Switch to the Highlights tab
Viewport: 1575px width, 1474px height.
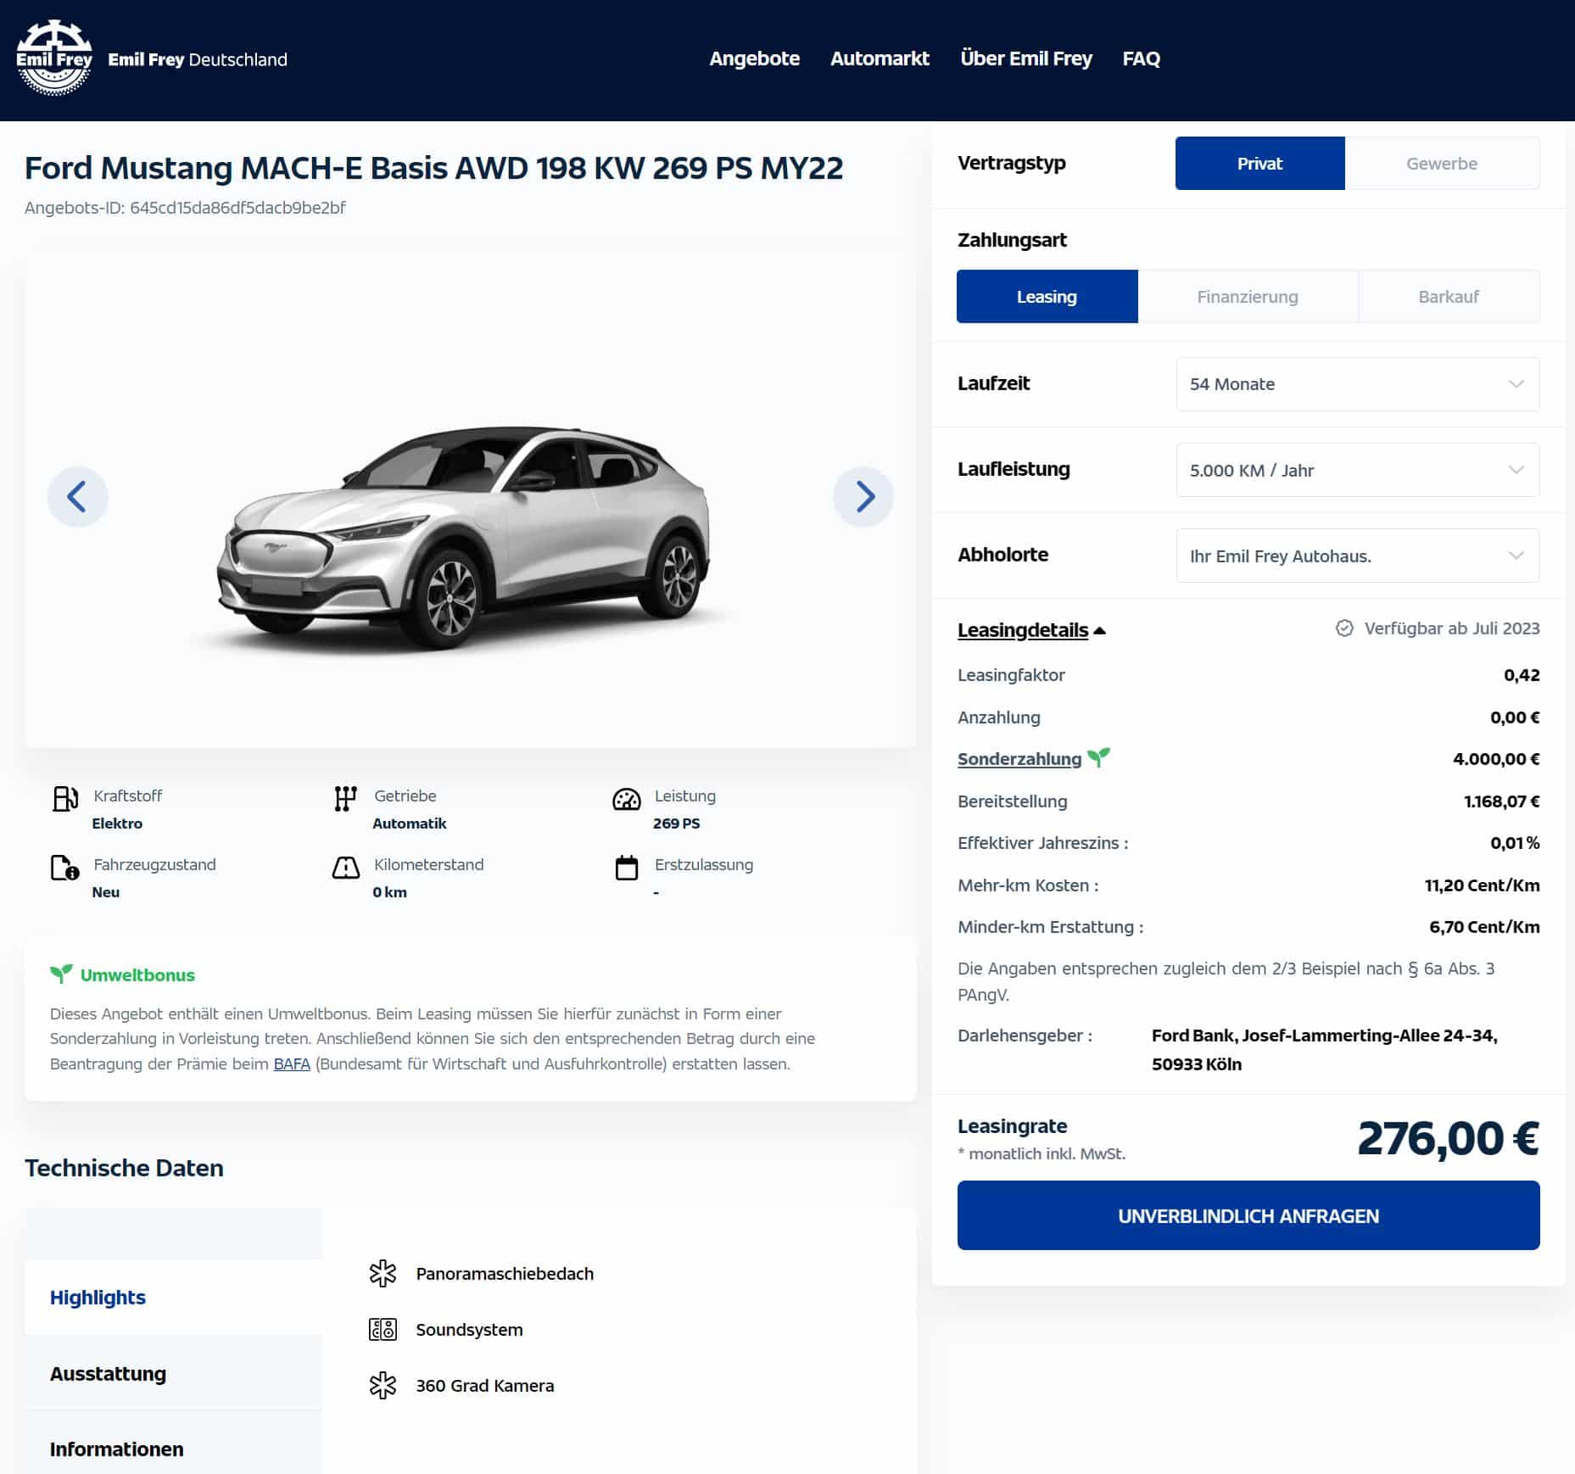(x=173, y=1298)
